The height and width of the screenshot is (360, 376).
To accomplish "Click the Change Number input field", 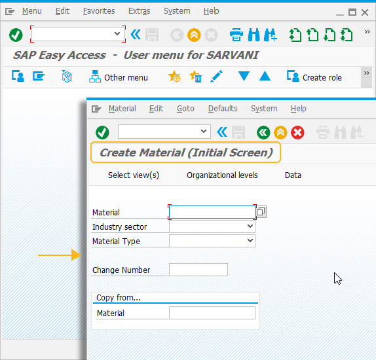I will [198, 270].
